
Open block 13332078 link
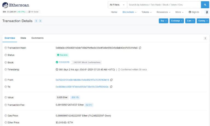pyautogui.click(x=64, y=62)
